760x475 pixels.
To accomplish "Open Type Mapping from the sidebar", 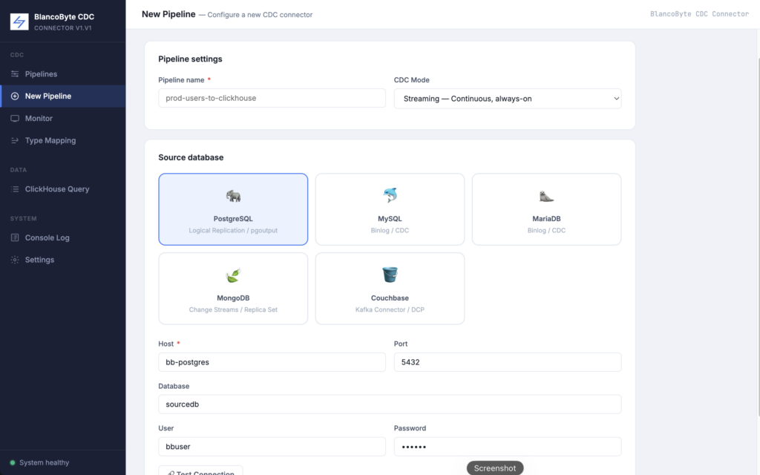I will tap(63, 140).
